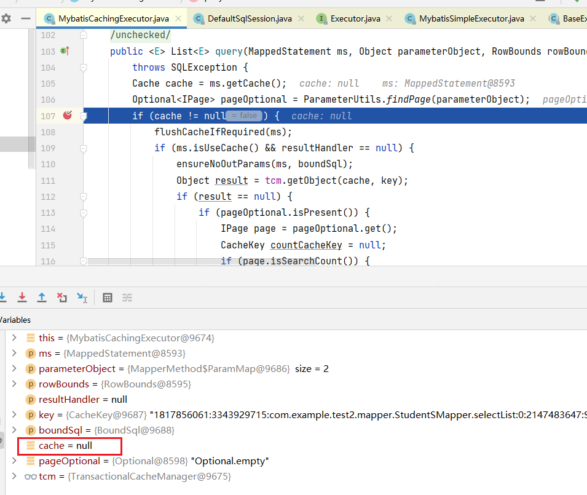Screen dimensions: 587x495
Task: Switch to the MybatisSimpleExecutor.java tab
Action: (471, 19)
